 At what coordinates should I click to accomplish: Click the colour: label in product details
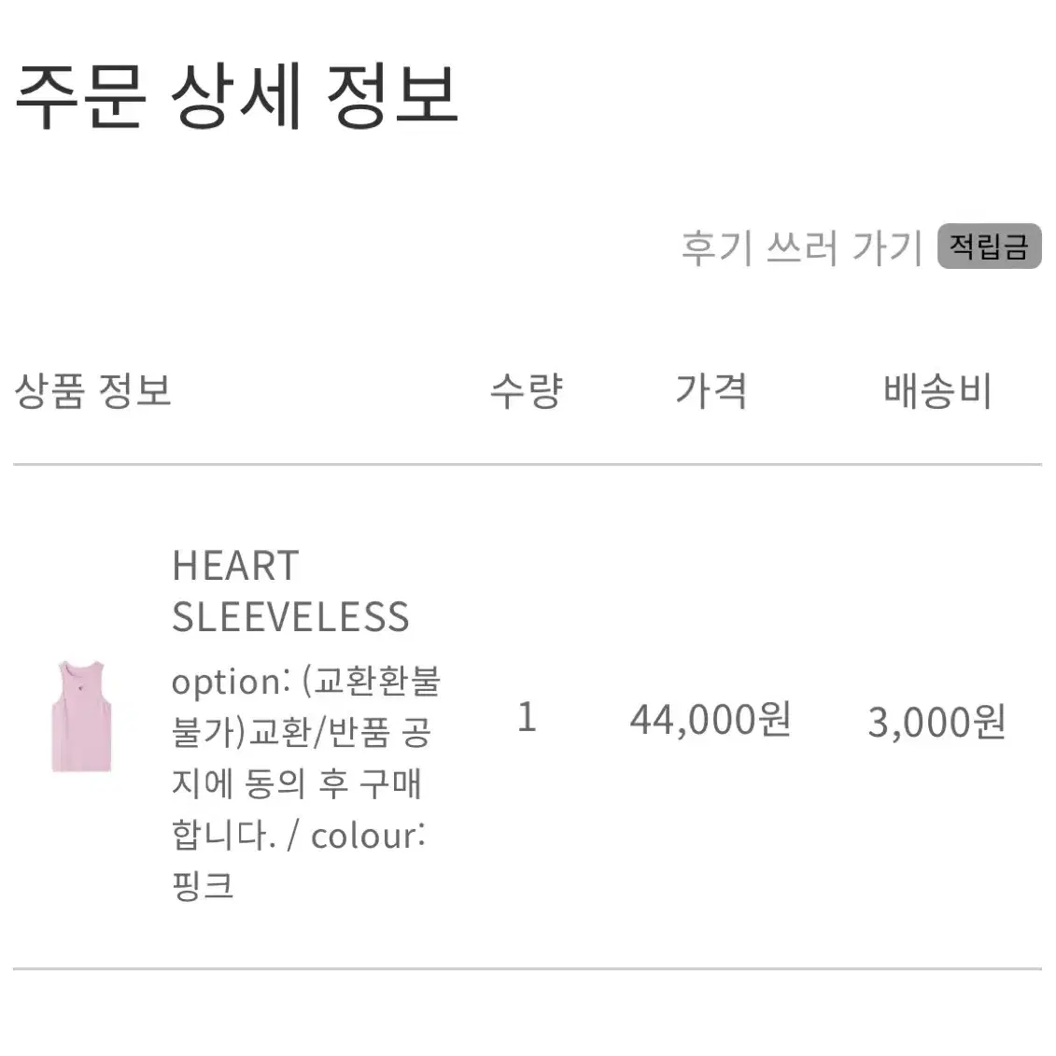pyautogui.click(x=368, y=836)
